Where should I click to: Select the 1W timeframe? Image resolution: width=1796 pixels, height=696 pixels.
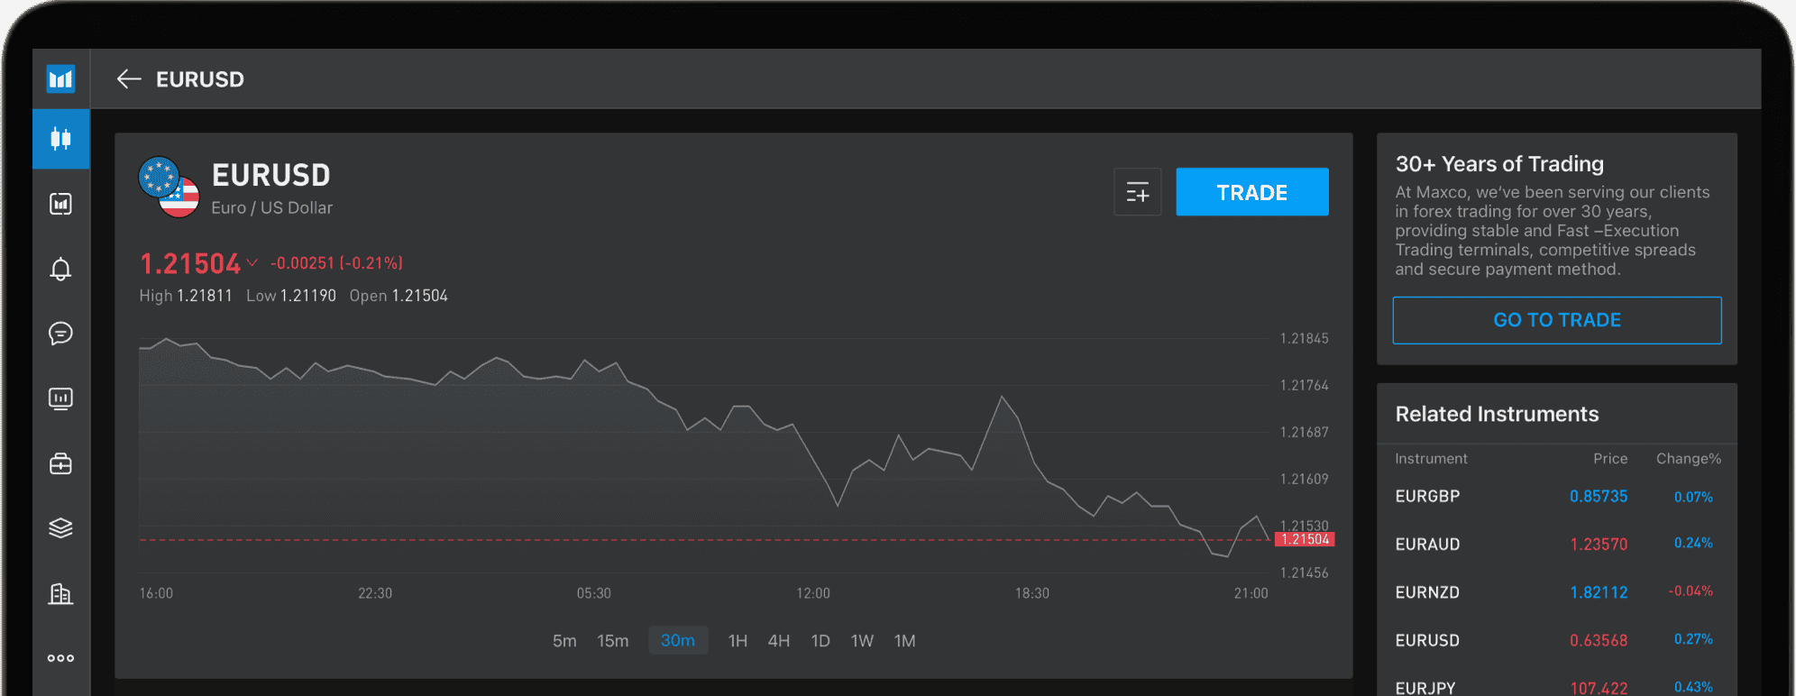[x=862, y=641]
